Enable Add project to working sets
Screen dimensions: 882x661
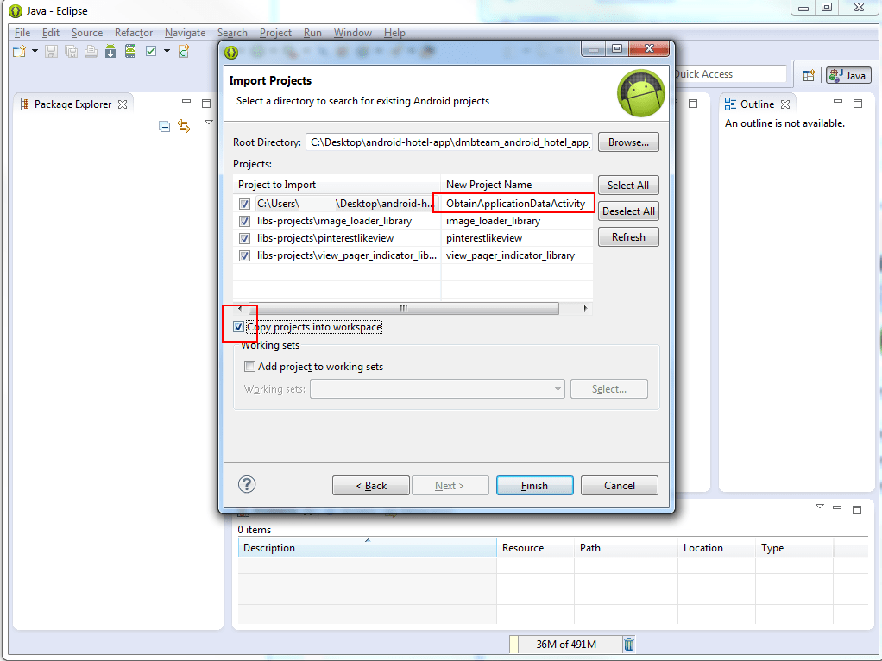point(249,366)
